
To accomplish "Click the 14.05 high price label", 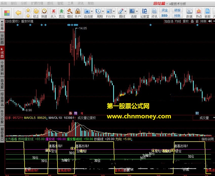I will tap(83, 28).
